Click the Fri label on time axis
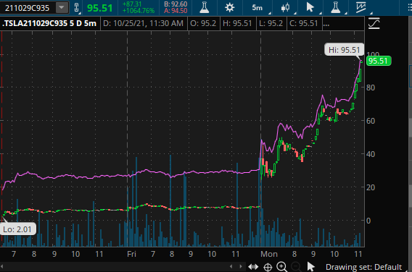Image resolution: width=412 pixels, height=272 pixels. coord(131,254)
